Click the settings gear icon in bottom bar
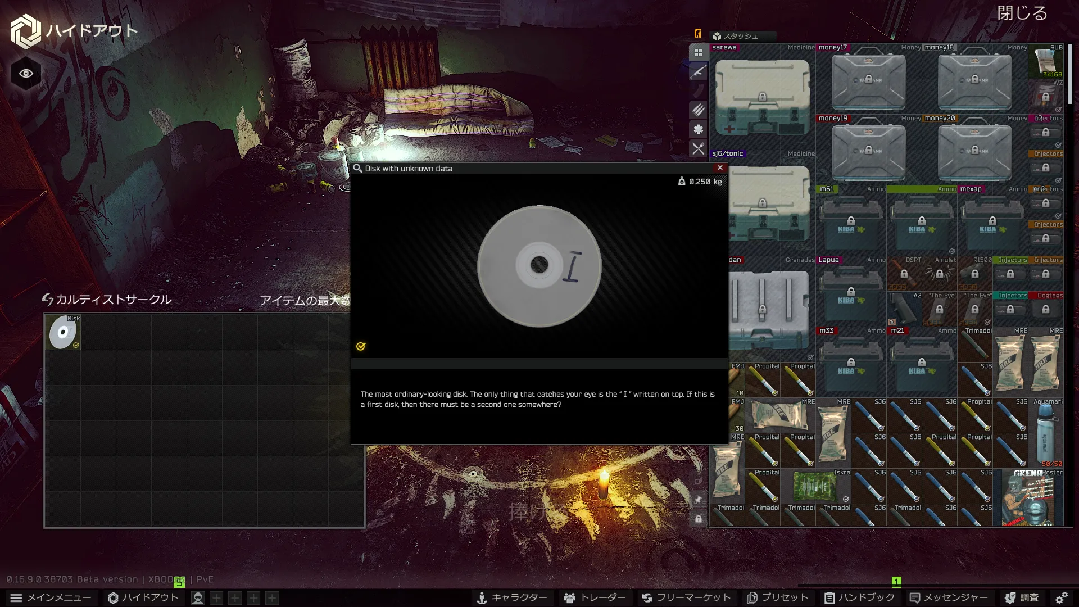 (x=1061, y=597)
